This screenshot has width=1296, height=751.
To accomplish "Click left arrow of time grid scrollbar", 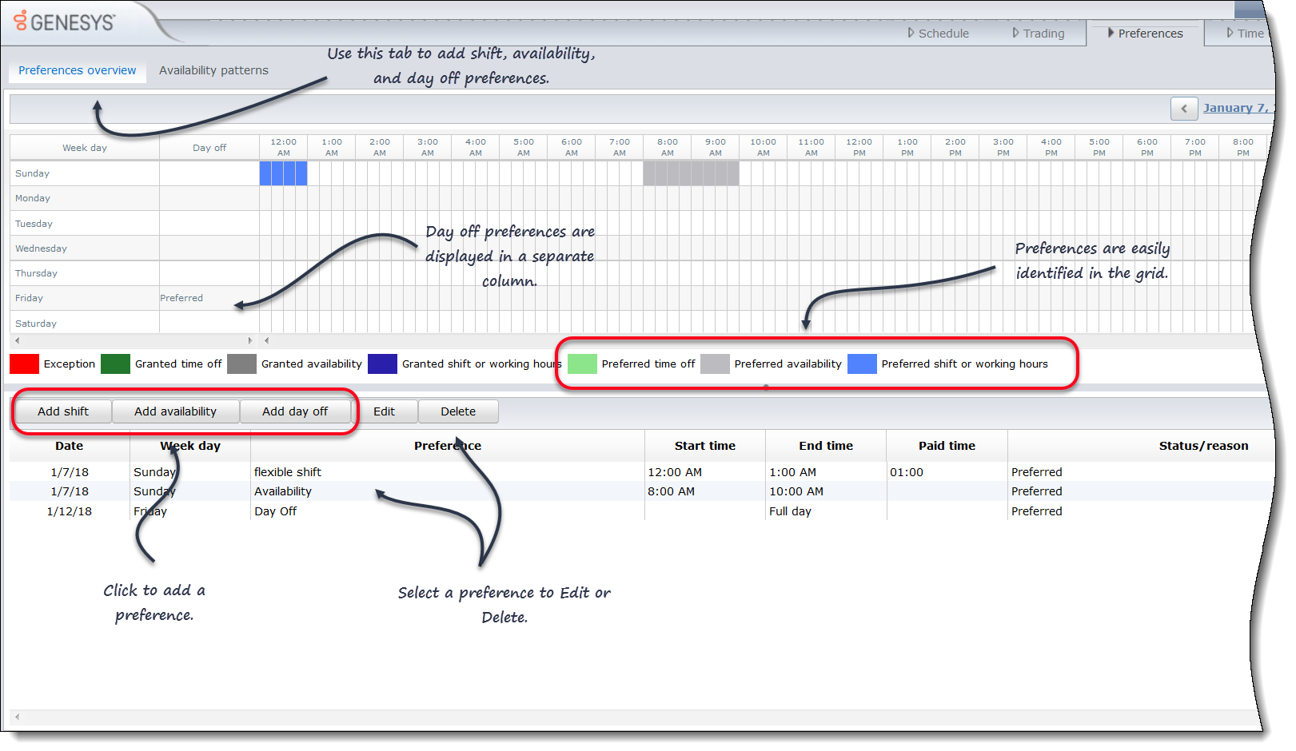I will tap(266, 340).
